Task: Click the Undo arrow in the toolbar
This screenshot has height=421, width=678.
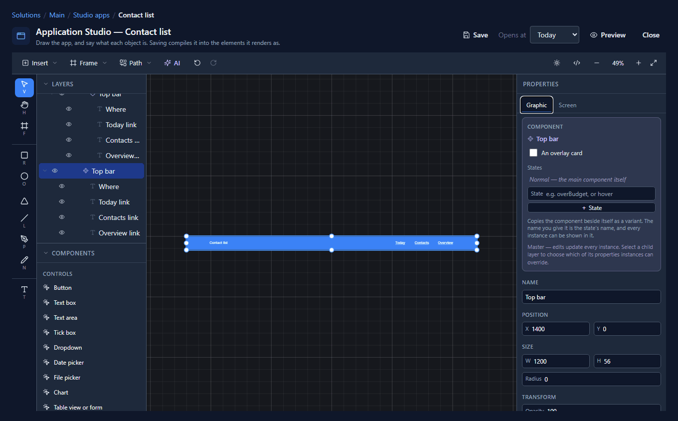Action: click(197, 63)
